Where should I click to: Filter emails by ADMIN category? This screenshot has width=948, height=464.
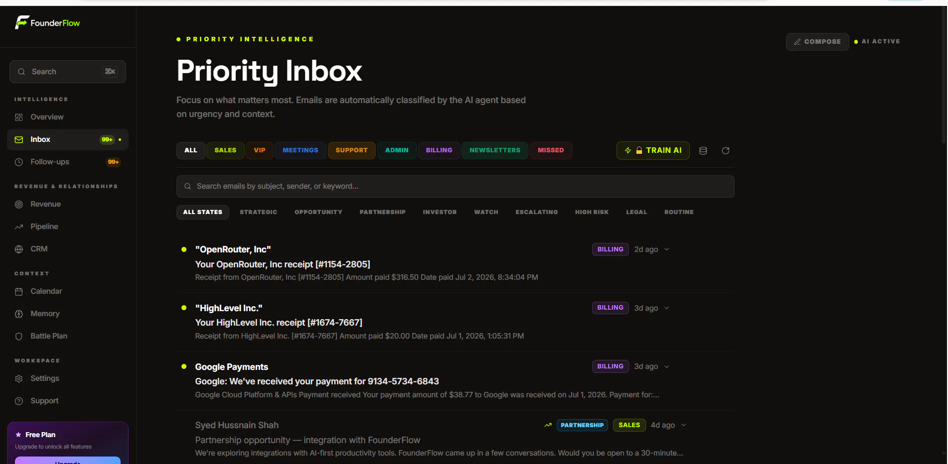pos(397,150)
